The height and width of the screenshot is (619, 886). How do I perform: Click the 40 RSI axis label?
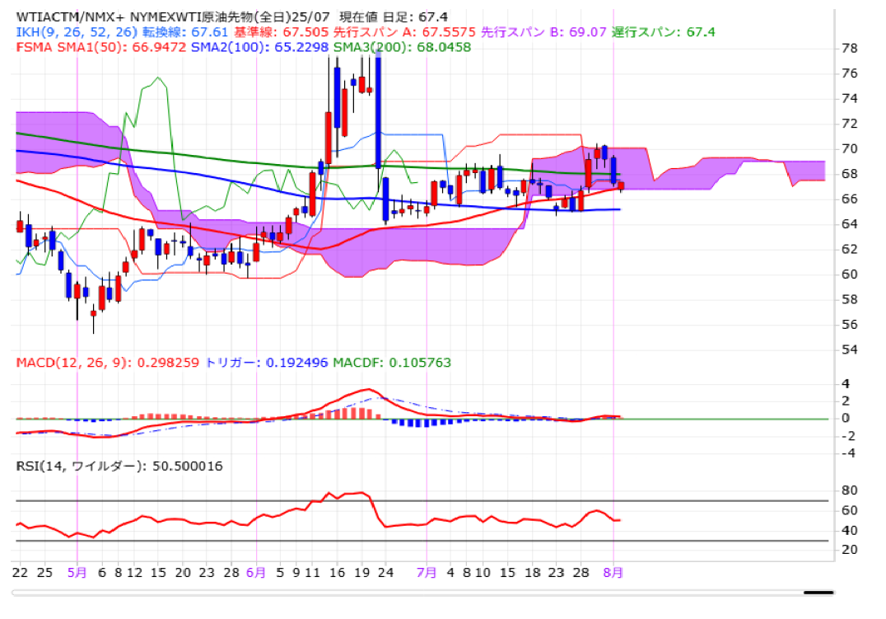[x=849, y=531]
